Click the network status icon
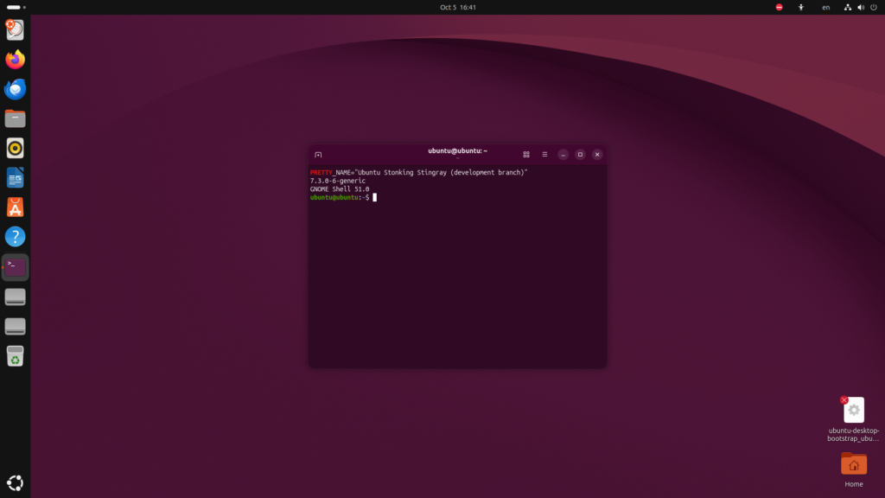The height and width of the screenshot is (498, 885). (x=848, y=7)
